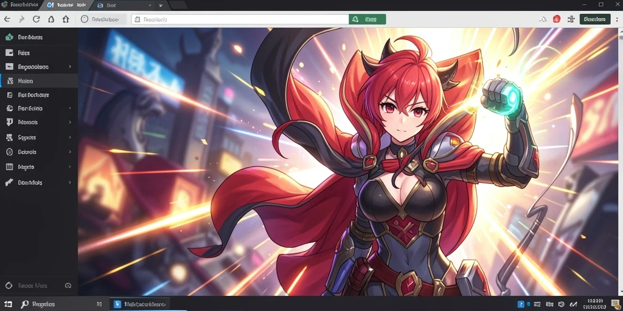Click the bell-shaped icon beside reload
Viewport: 623px width, 311px height.
tap(51, 19)
